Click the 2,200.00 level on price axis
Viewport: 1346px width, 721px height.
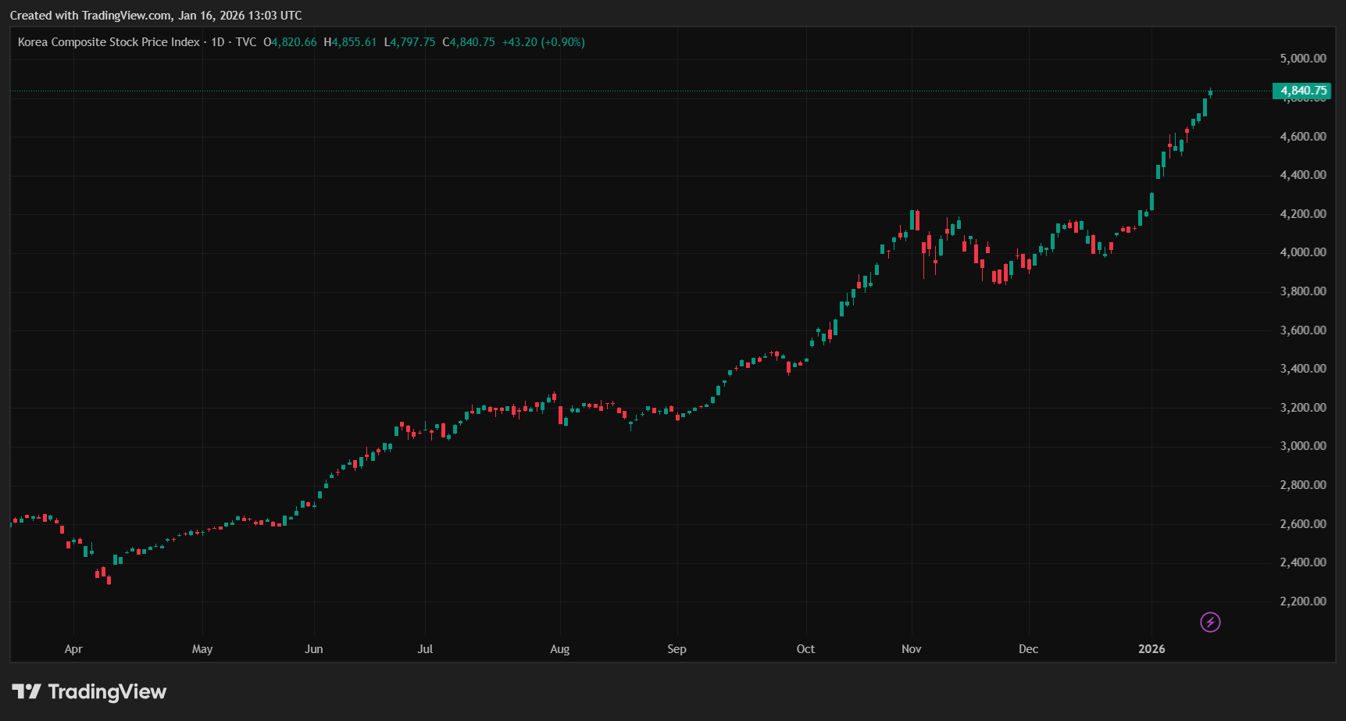tap(1302, 601)
